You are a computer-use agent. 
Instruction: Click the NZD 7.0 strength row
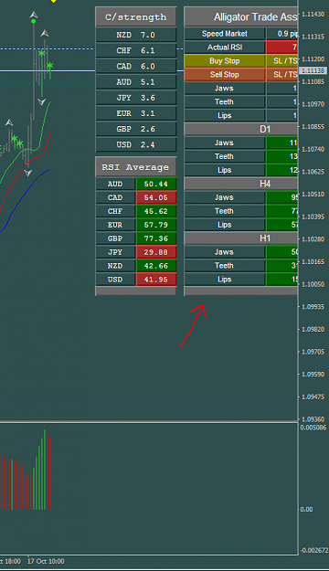coord(136,35)
